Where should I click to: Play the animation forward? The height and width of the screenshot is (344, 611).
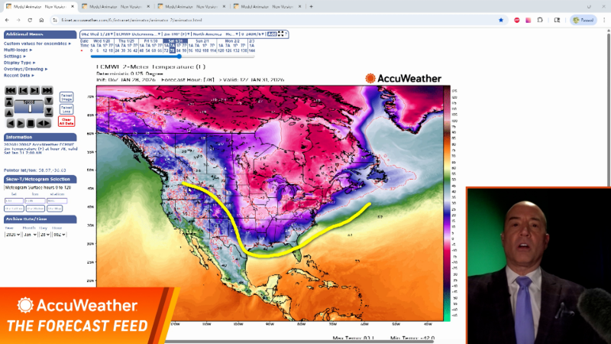point(21,123)
